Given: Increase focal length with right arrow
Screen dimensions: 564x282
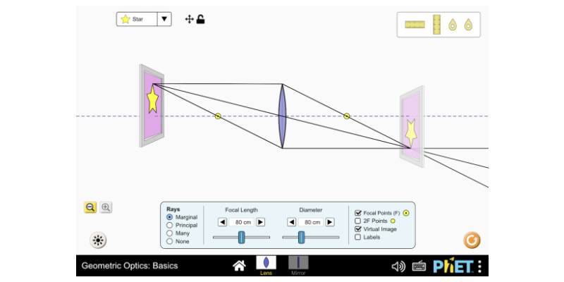Looking at the screenshot, I should click(260, 222).
